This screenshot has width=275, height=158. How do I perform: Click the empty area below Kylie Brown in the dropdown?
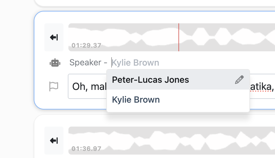point(178,109)
